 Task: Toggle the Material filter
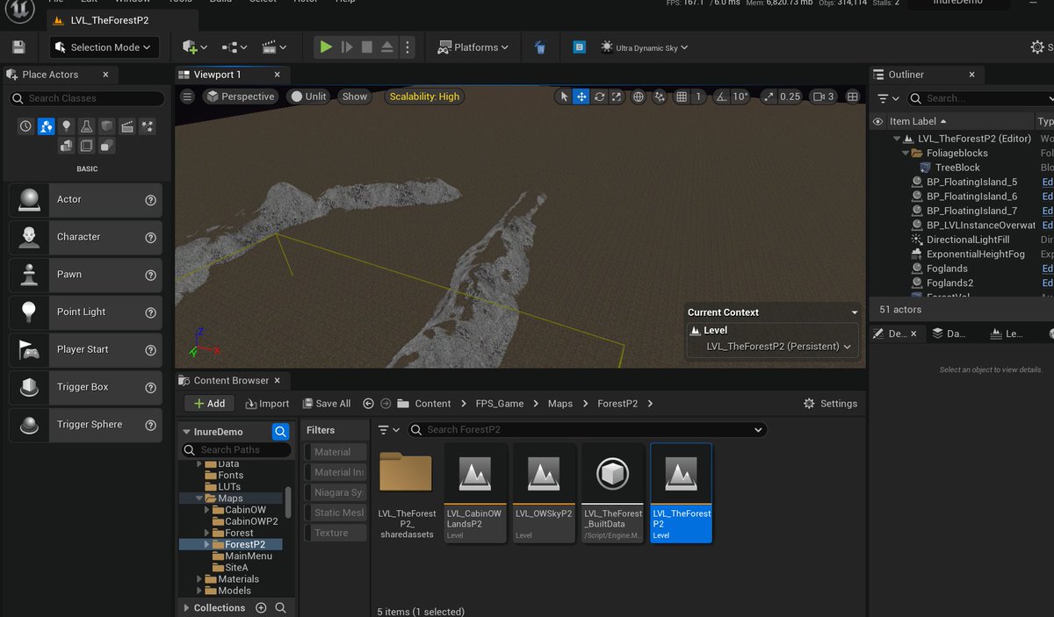click(x=335, y=452)
